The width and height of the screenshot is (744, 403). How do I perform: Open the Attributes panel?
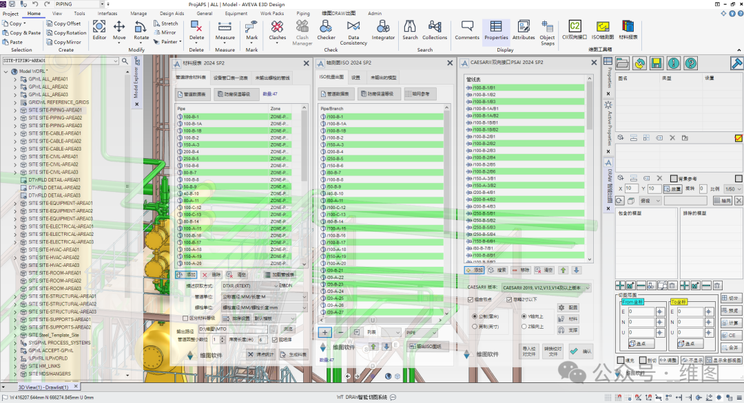click(524, 30)
